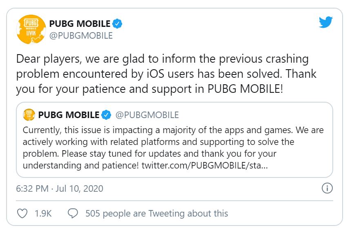
Task: Click the @PUBGMOBILE handle in the quoted tweet
Action: point(147,115)
